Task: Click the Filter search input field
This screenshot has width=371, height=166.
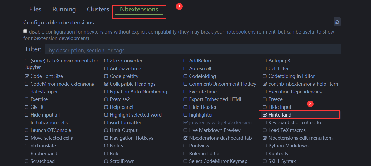Action: click(193, 50)
